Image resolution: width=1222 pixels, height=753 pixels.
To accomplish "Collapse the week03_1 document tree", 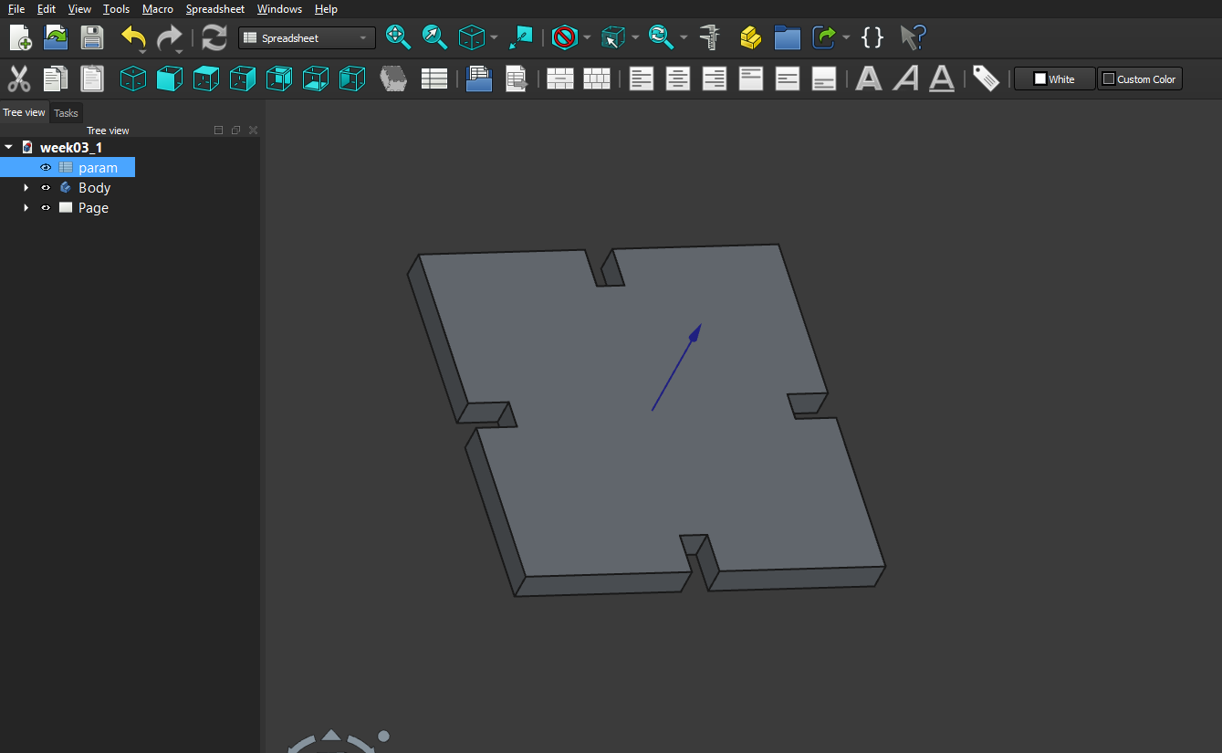I will click(x=8, y=147).
